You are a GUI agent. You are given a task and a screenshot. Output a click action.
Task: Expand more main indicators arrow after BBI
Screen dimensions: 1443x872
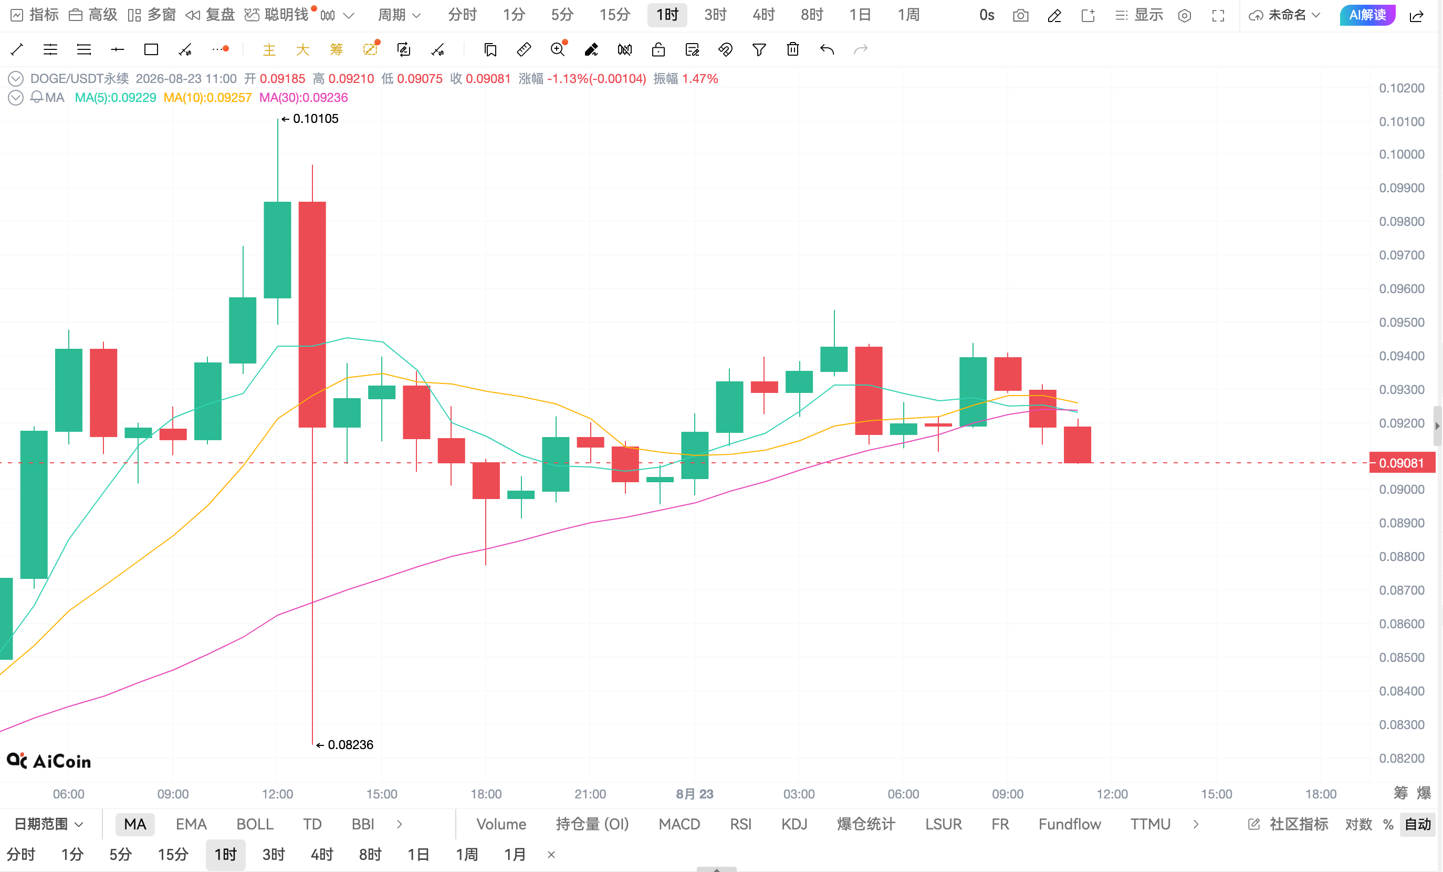pyautogui.click(x=400, y=825)
